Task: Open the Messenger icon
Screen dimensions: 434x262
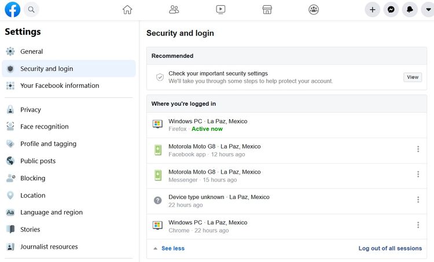Action: click(391, 10)
